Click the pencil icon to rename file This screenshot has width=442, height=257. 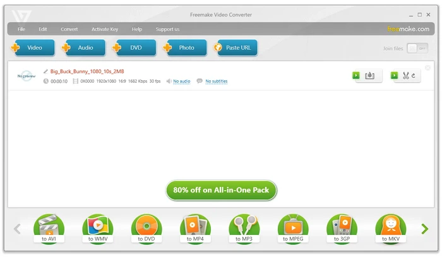coord(45,71)
